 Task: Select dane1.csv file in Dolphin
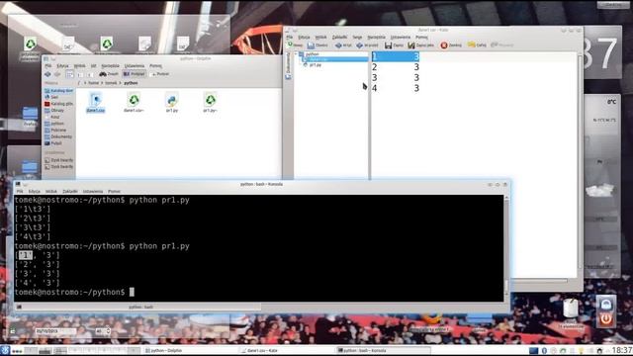(x=96, y=102)
